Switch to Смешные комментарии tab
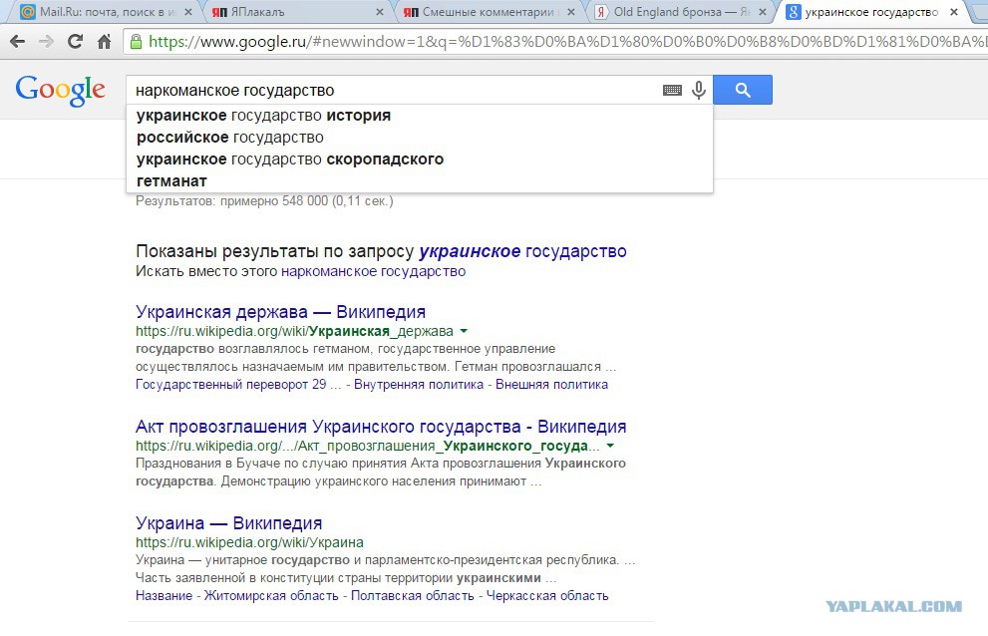 click(x=489, y=12)
